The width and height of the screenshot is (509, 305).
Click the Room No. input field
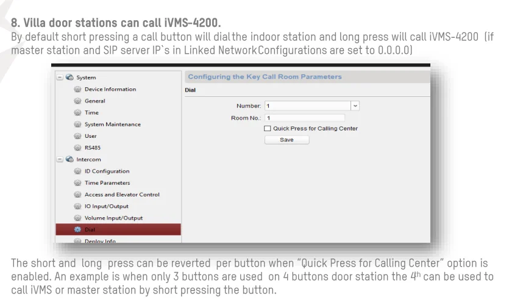coord(305,118)
